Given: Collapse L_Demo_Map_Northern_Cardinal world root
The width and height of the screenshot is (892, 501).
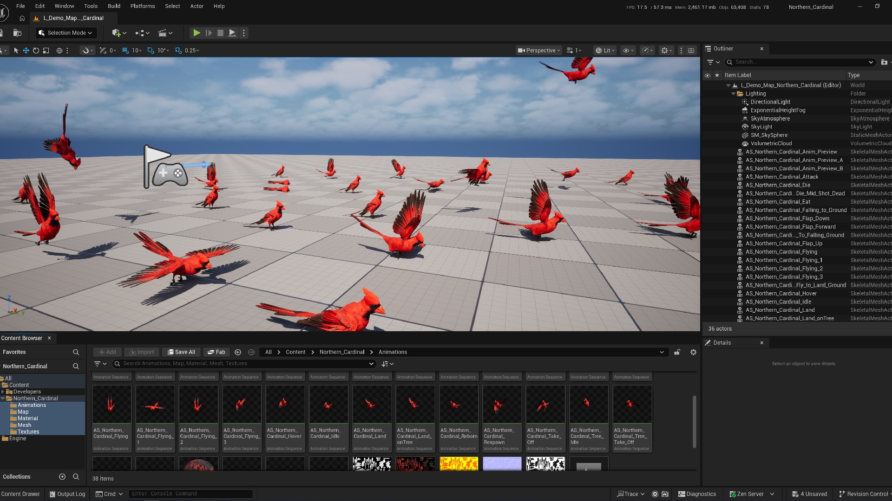Looking at the screenshot, I should pos(728,85).
